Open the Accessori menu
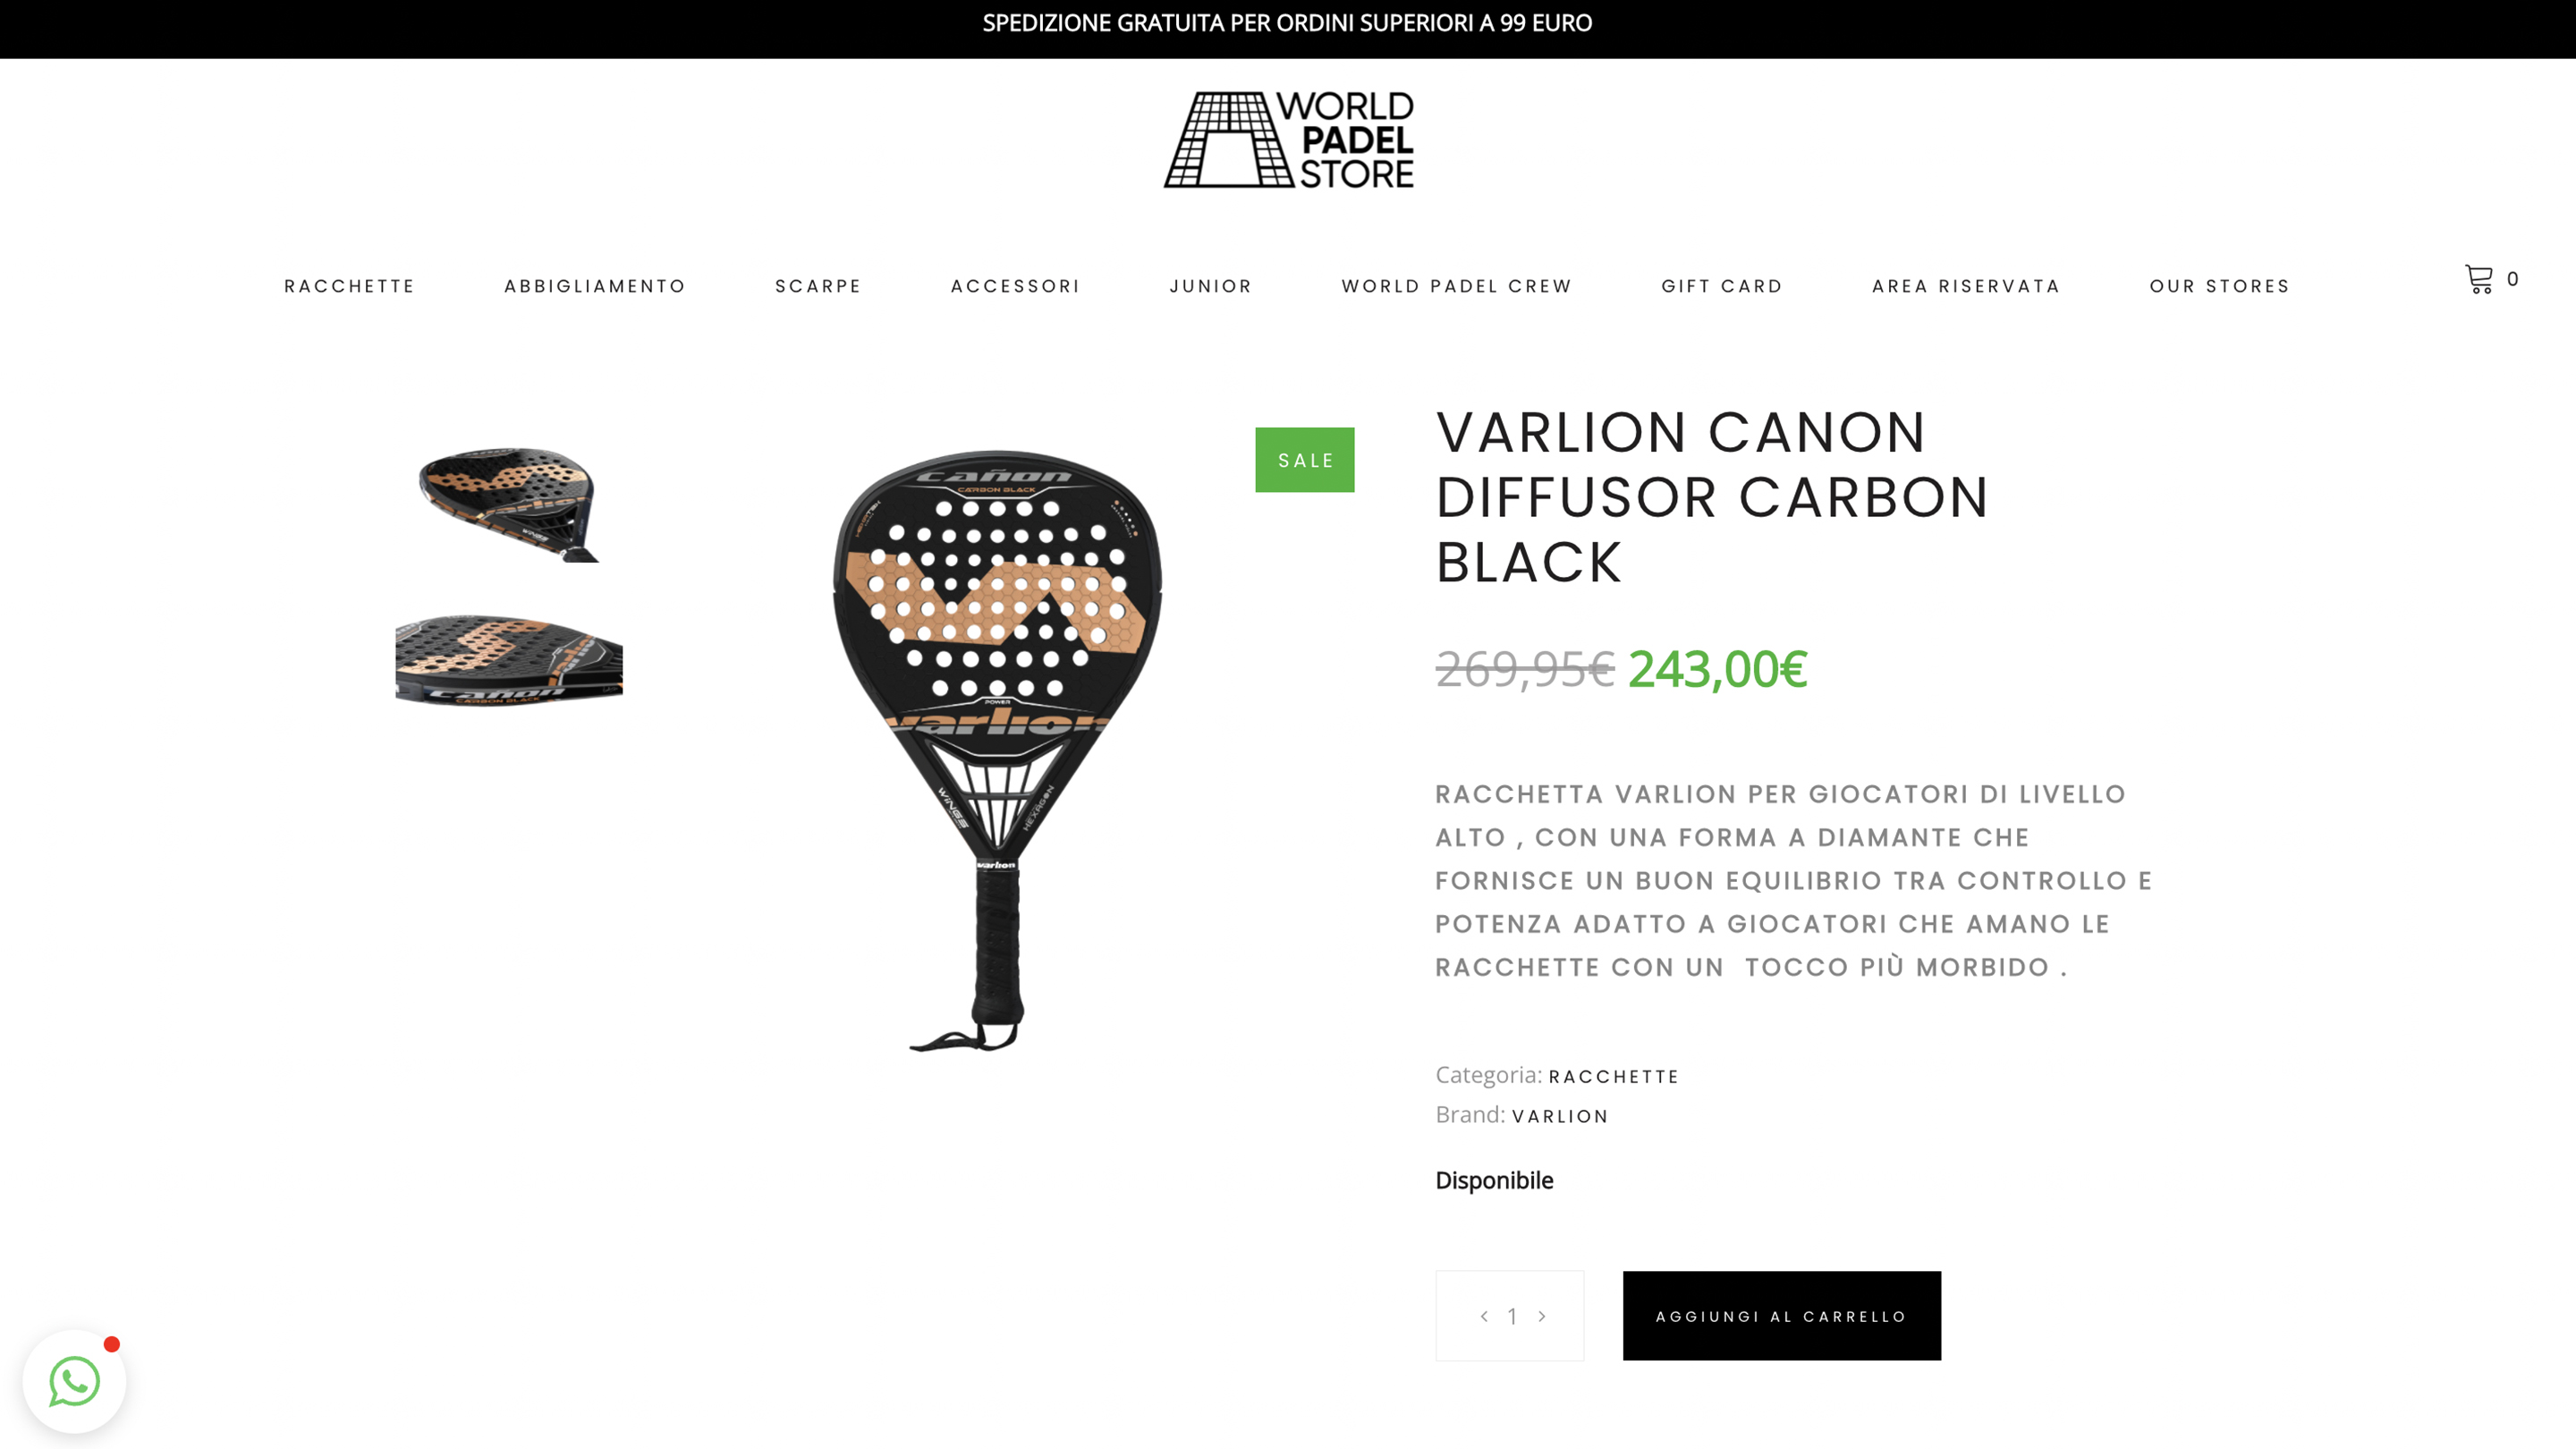 [1015, 286]
